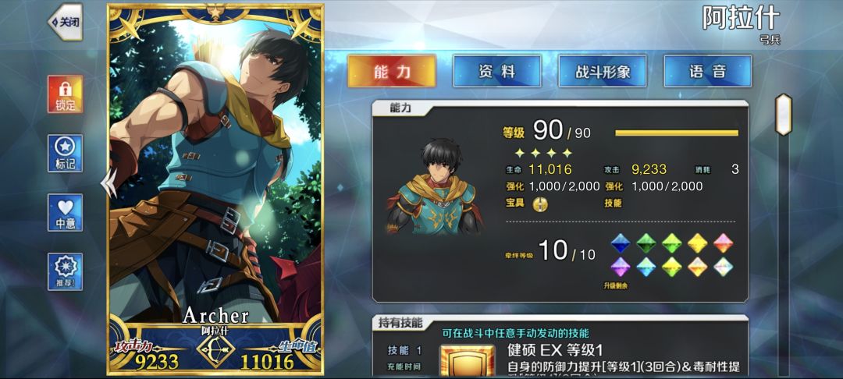Toggle the 标记 star mark icon

pyautogui.click(x=65, y=154)
